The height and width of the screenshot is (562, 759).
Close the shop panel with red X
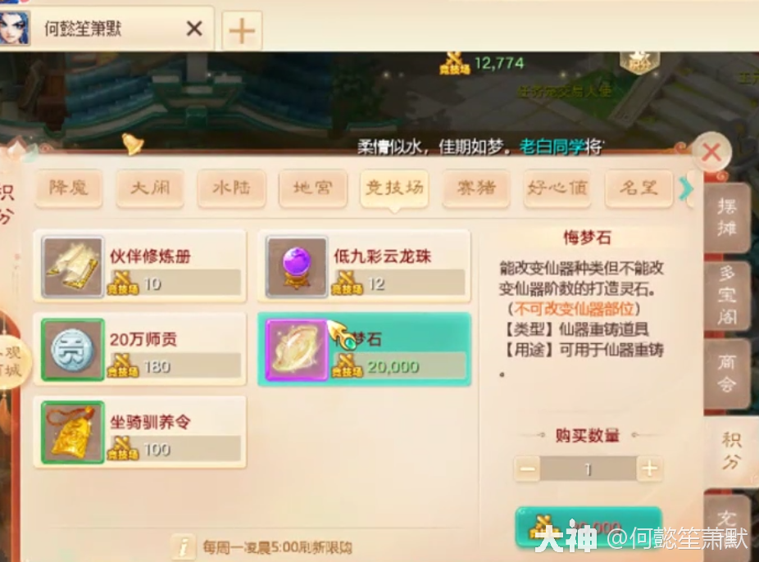tap(711, 153)
